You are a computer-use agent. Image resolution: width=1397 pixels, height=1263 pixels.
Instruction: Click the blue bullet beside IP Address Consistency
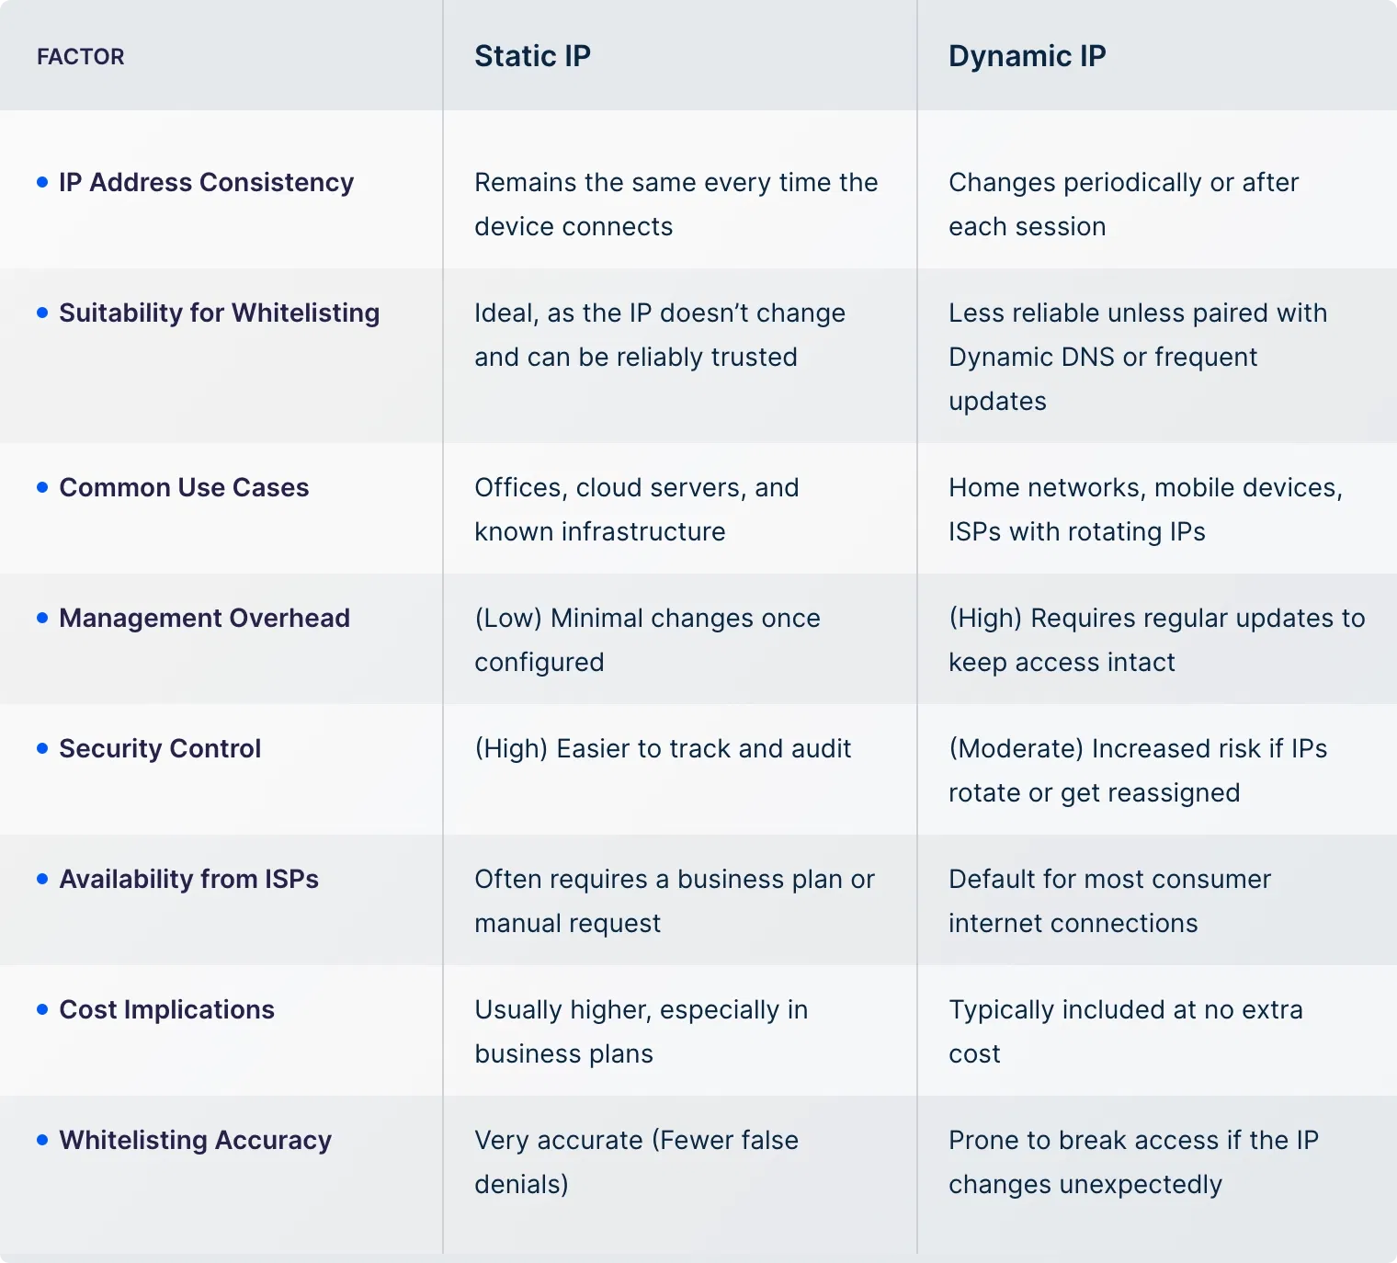click(x=42, y=182)
